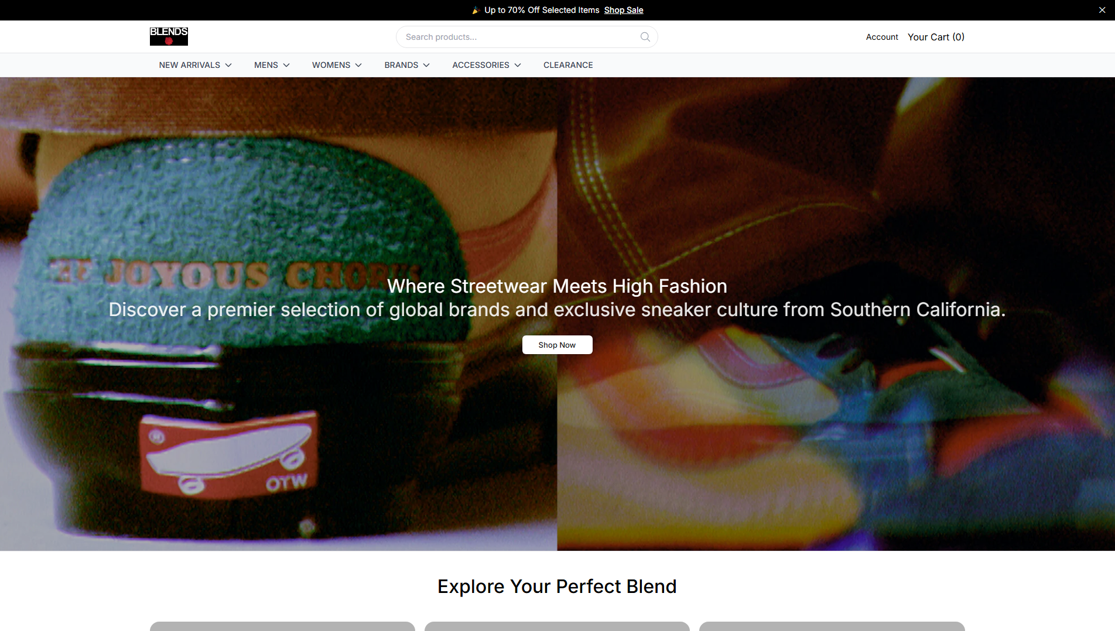Click the search magnifier icon
Screen dimensions: 1115x631
tap(645, 37)
